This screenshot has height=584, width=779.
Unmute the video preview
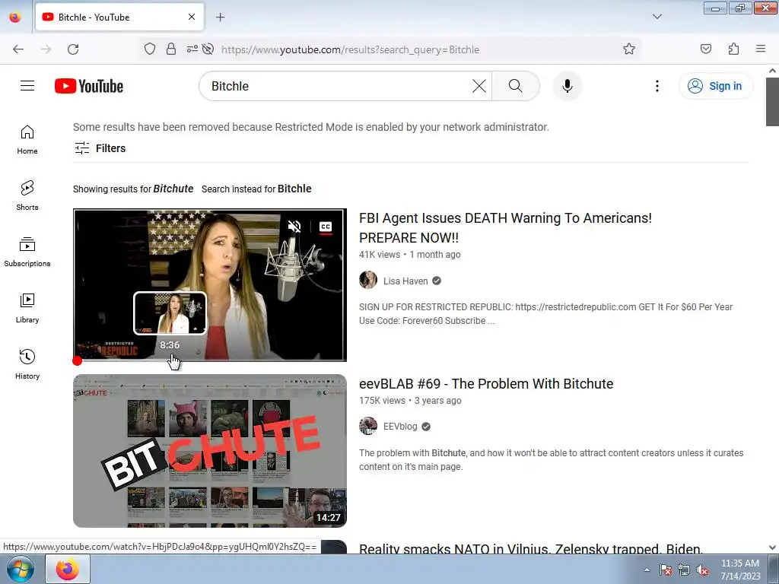[x=294, y=227]
